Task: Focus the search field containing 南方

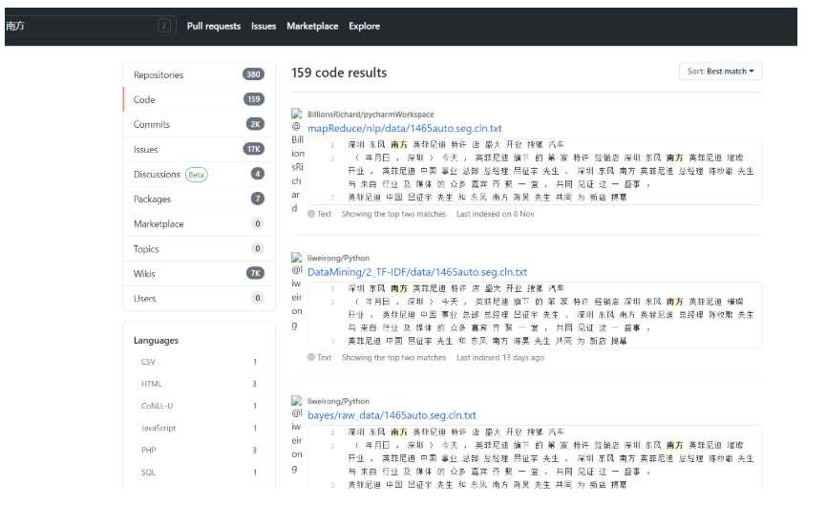Action: coord(89,26)
